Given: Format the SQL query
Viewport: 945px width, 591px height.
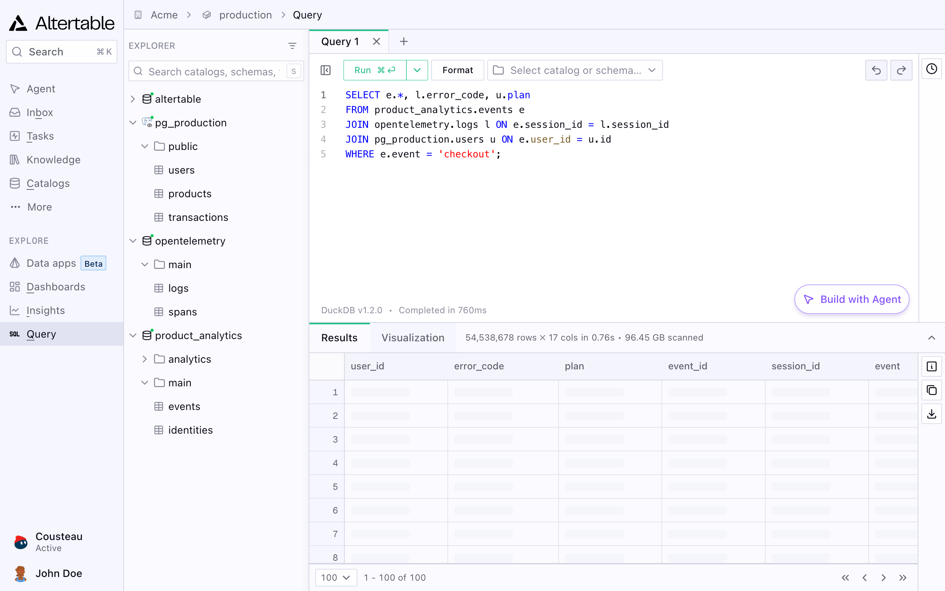Looking at the screenshot, I should [458, 70].
